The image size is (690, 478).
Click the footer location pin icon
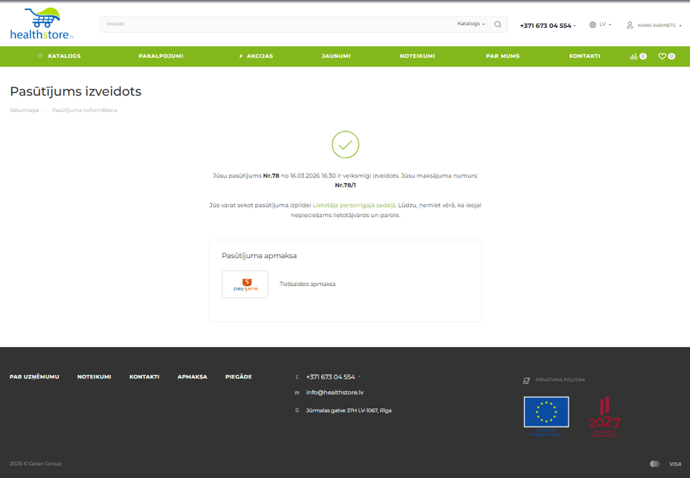pyautogui.click(x=297, y=411)
